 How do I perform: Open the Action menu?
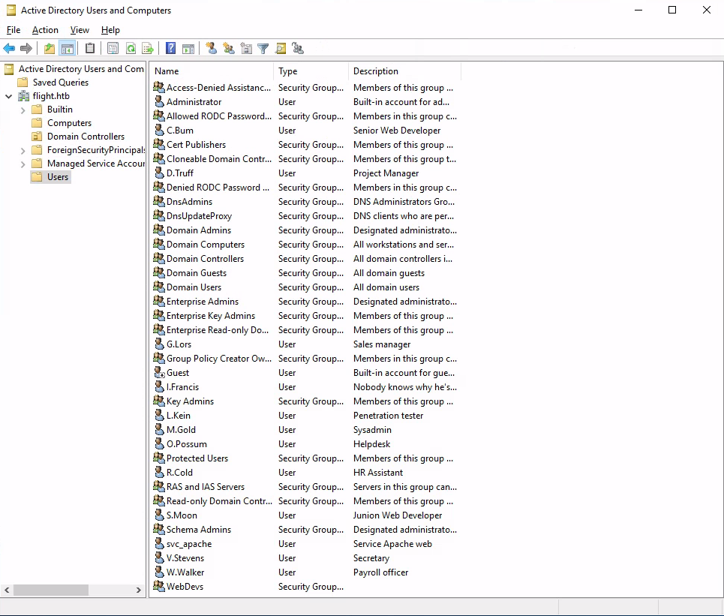(x=45, y=30)
